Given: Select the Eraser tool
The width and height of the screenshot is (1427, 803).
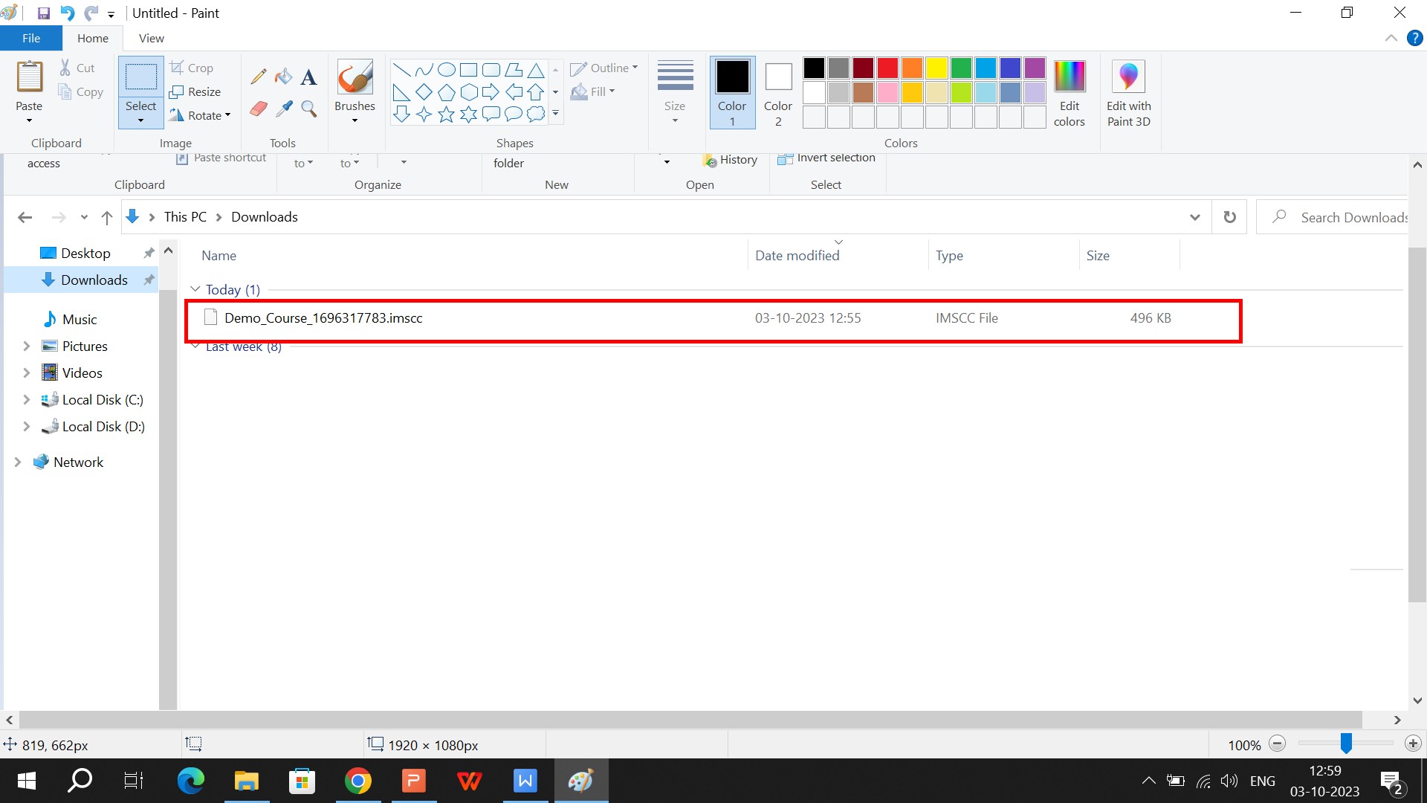Looking at the screenshot, I should coord(259,109).
